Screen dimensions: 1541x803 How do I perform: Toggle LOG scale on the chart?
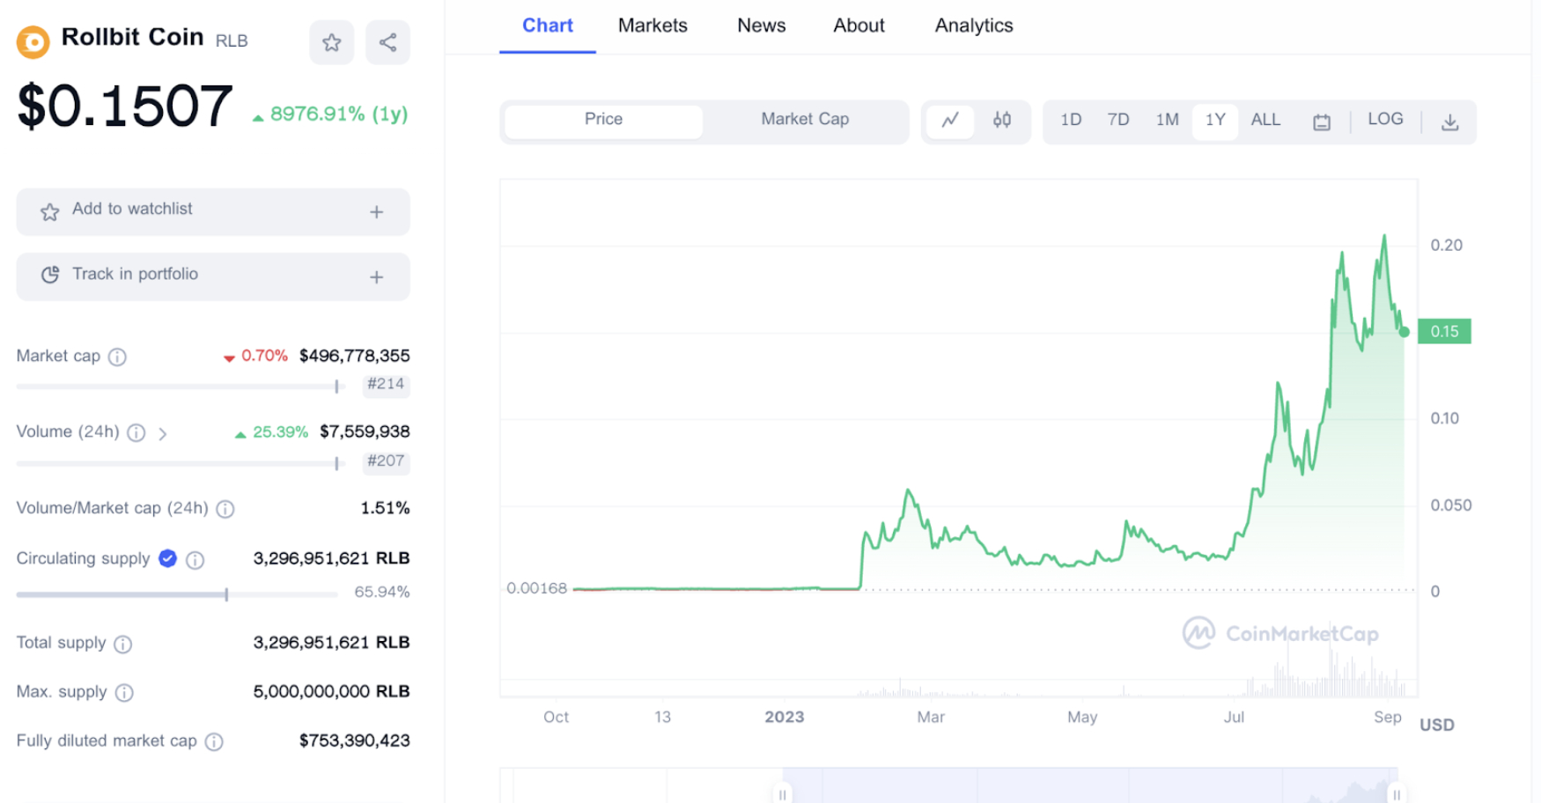click(x=1385, y=119)
